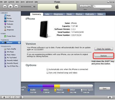Click the Check for Update button
Viewport: 115px width, 100px height.
[104, 49]
